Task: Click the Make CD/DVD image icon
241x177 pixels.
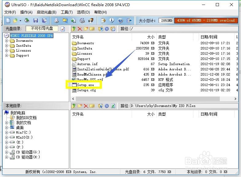Action: tap(56, 21)
